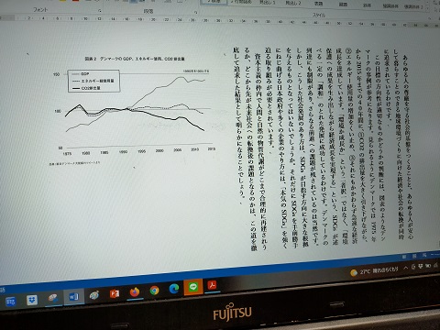Select the 表題 style in gallery
The image size is (440, 330).
point(318,4)
